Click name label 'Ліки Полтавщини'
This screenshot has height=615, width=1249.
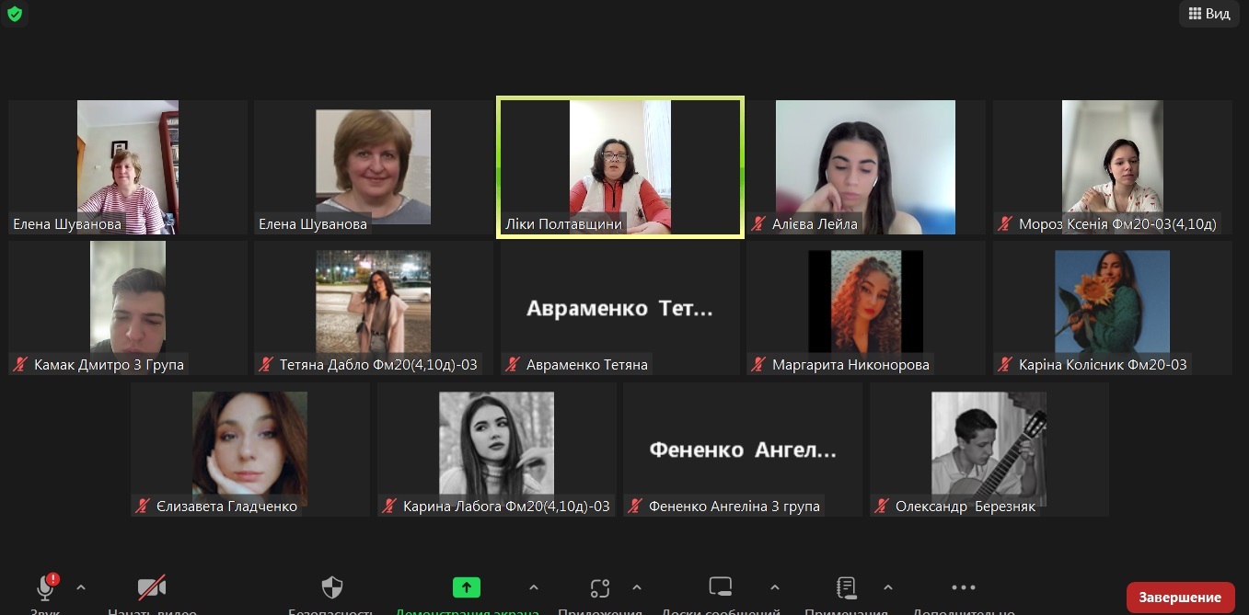pos(564,223)
